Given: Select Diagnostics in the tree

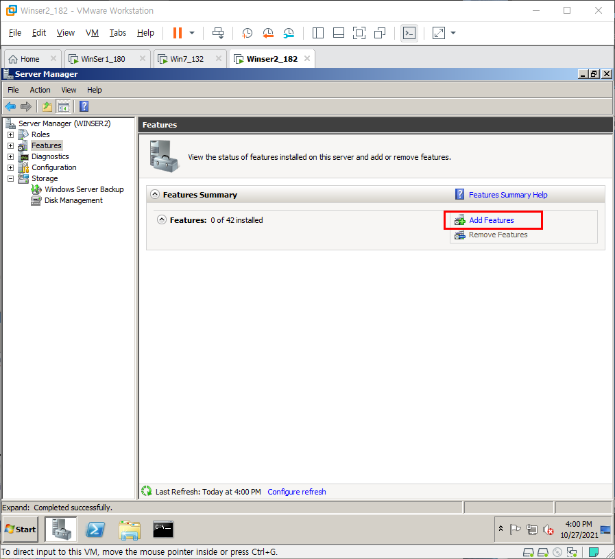Looking at the screenshot, I should pyautogui.click(x=50, y=156).
